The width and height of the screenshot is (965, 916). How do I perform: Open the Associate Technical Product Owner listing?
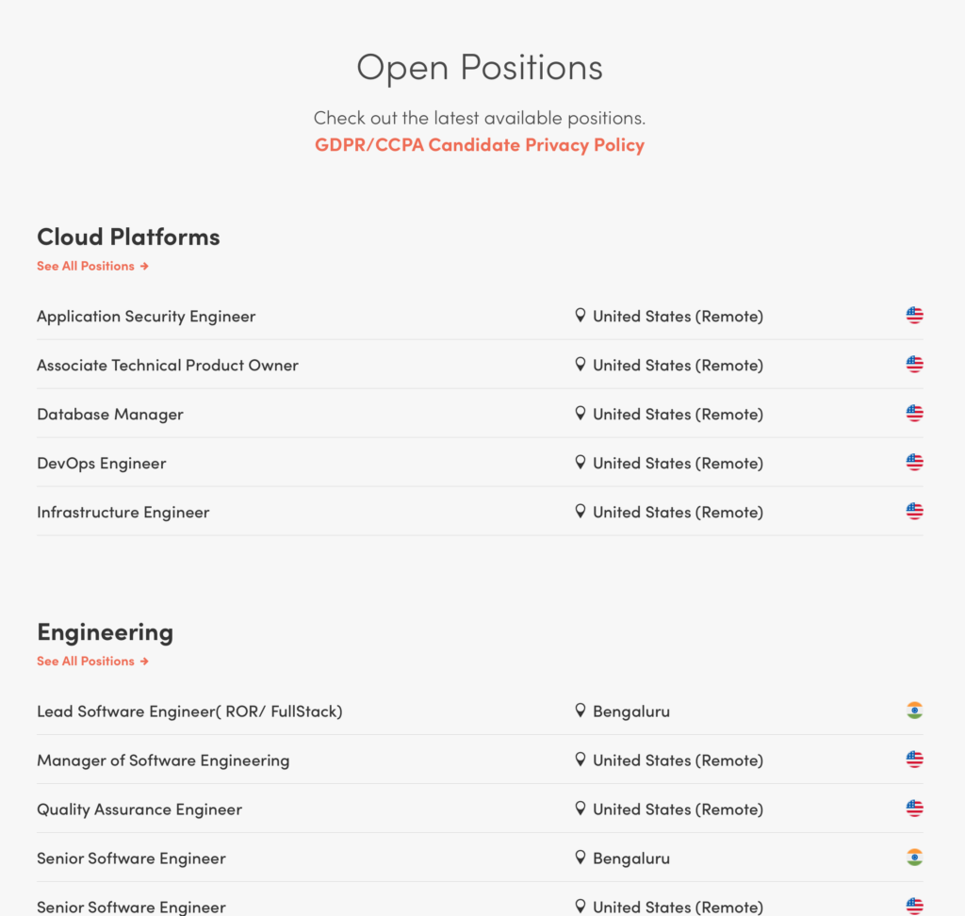pyautogui.click(x=168, y=366)
